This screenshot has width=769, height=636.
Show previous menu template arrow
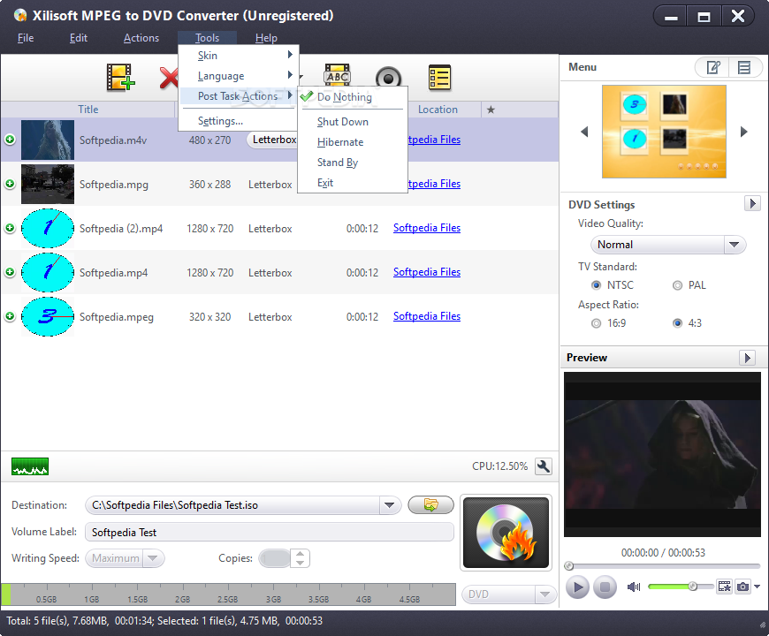pyautogui.click(x=584, y=132)
